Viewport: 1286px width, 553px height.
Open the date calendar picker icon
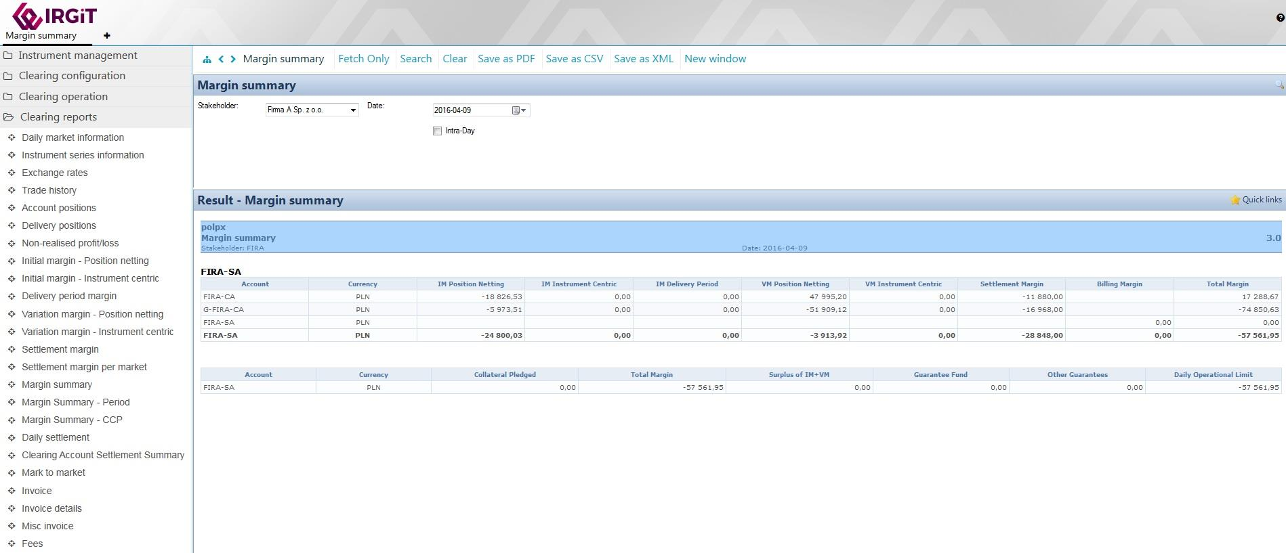pyautogui.click(x=519, y=110)
